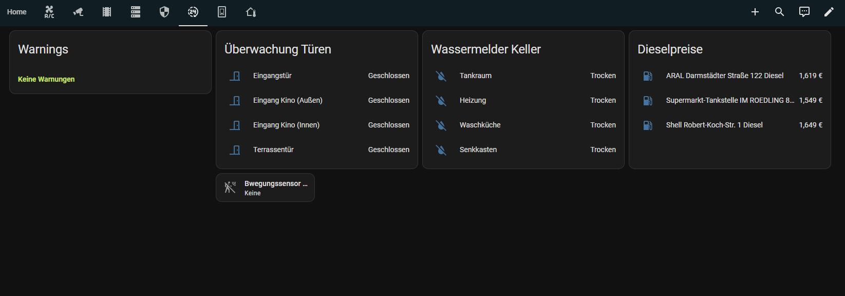Switch to the home thermometer tab

click(x=251, y=12)
